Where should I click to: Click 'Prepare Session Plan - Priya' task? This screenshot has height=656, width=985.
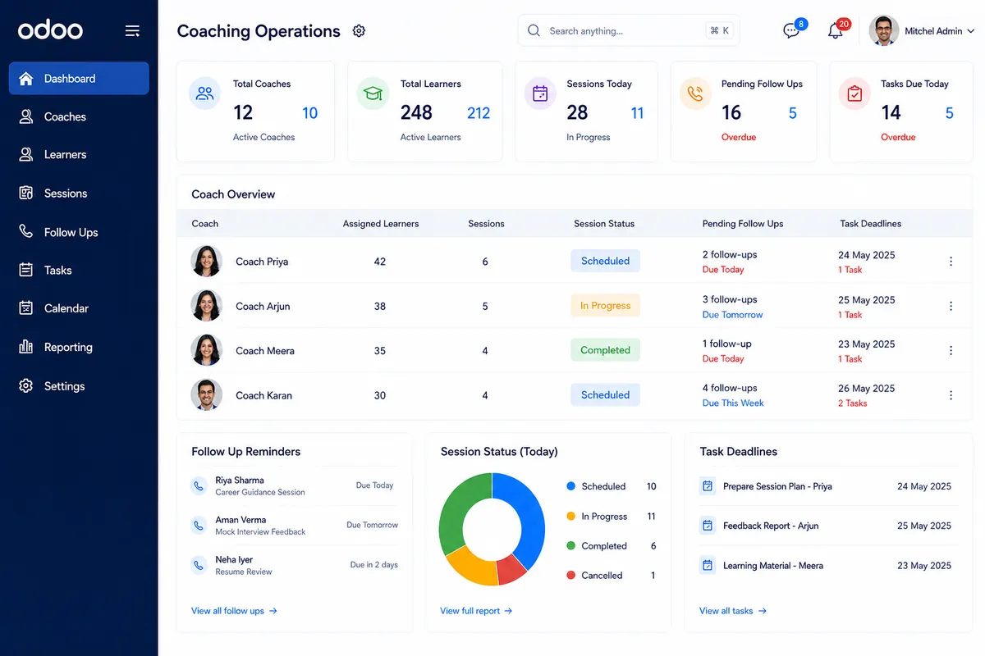[x=777, y=486]
